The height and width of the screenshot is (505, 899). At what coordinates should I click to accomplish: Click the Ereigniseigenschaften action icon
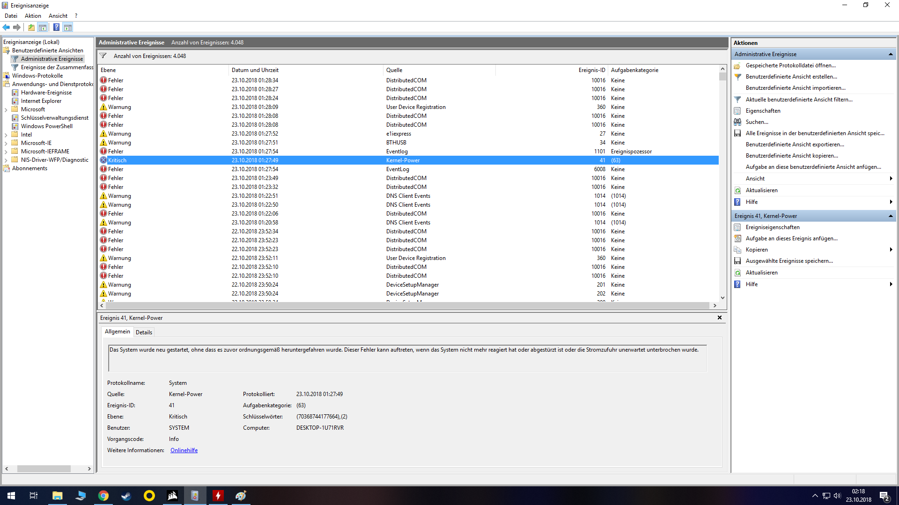[737, 227]
